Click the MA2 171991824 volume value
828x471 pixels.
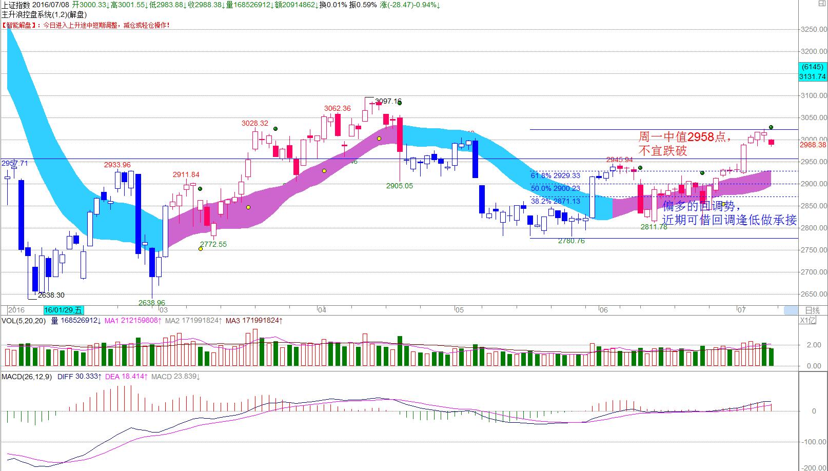(x=194, y=321)
